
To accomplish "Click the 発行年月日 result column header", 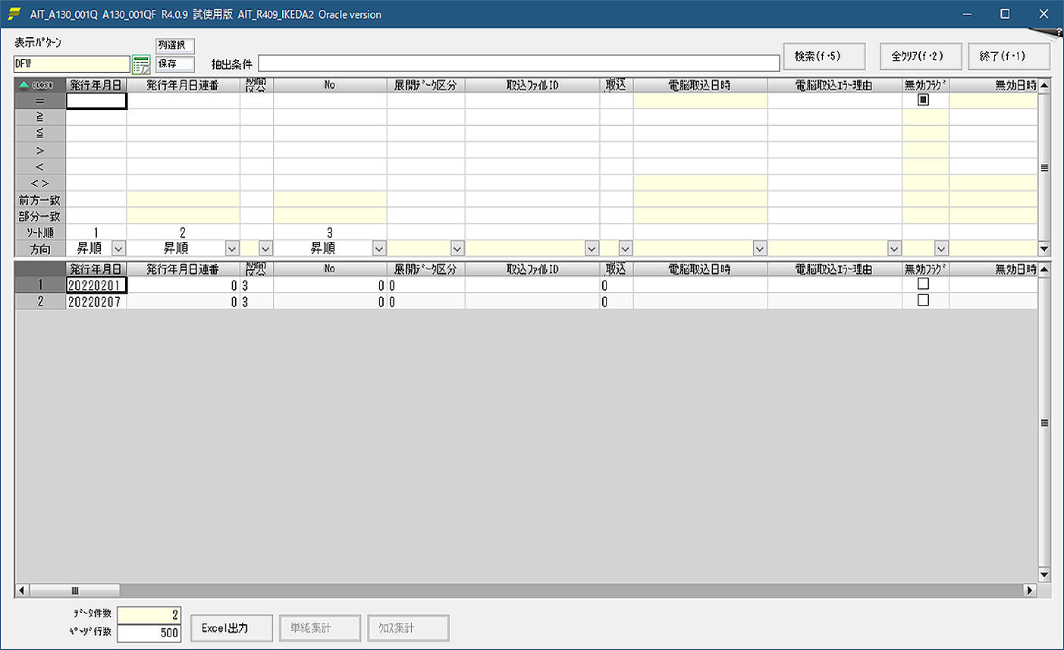I will tap(96, 269).
